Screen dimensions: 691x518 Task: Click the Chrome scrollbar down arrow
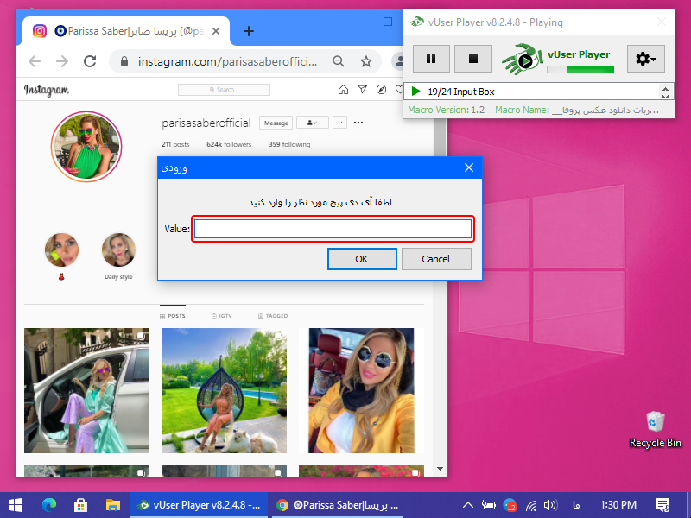click(x=440, y=469)
